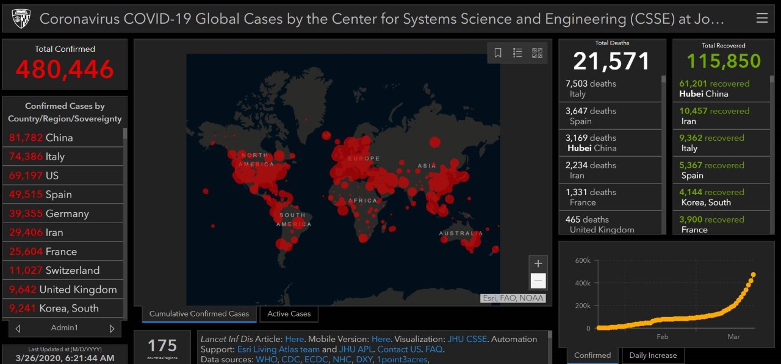The width and height of the screenshot is (781, 364).
Task: Zoom in on the map with plus
Action: (x=538, y=264)
